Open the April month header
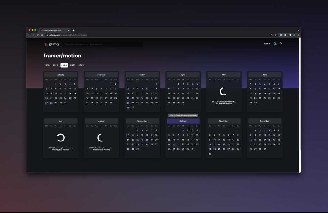The image size is (328, 213). click(183, 75)
